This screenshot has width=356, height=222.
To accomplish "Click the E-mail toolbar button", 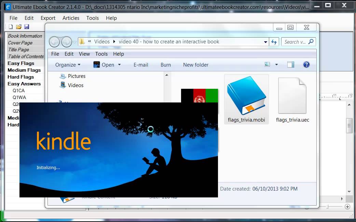I will pyautogui.click(x=141, y=65).
